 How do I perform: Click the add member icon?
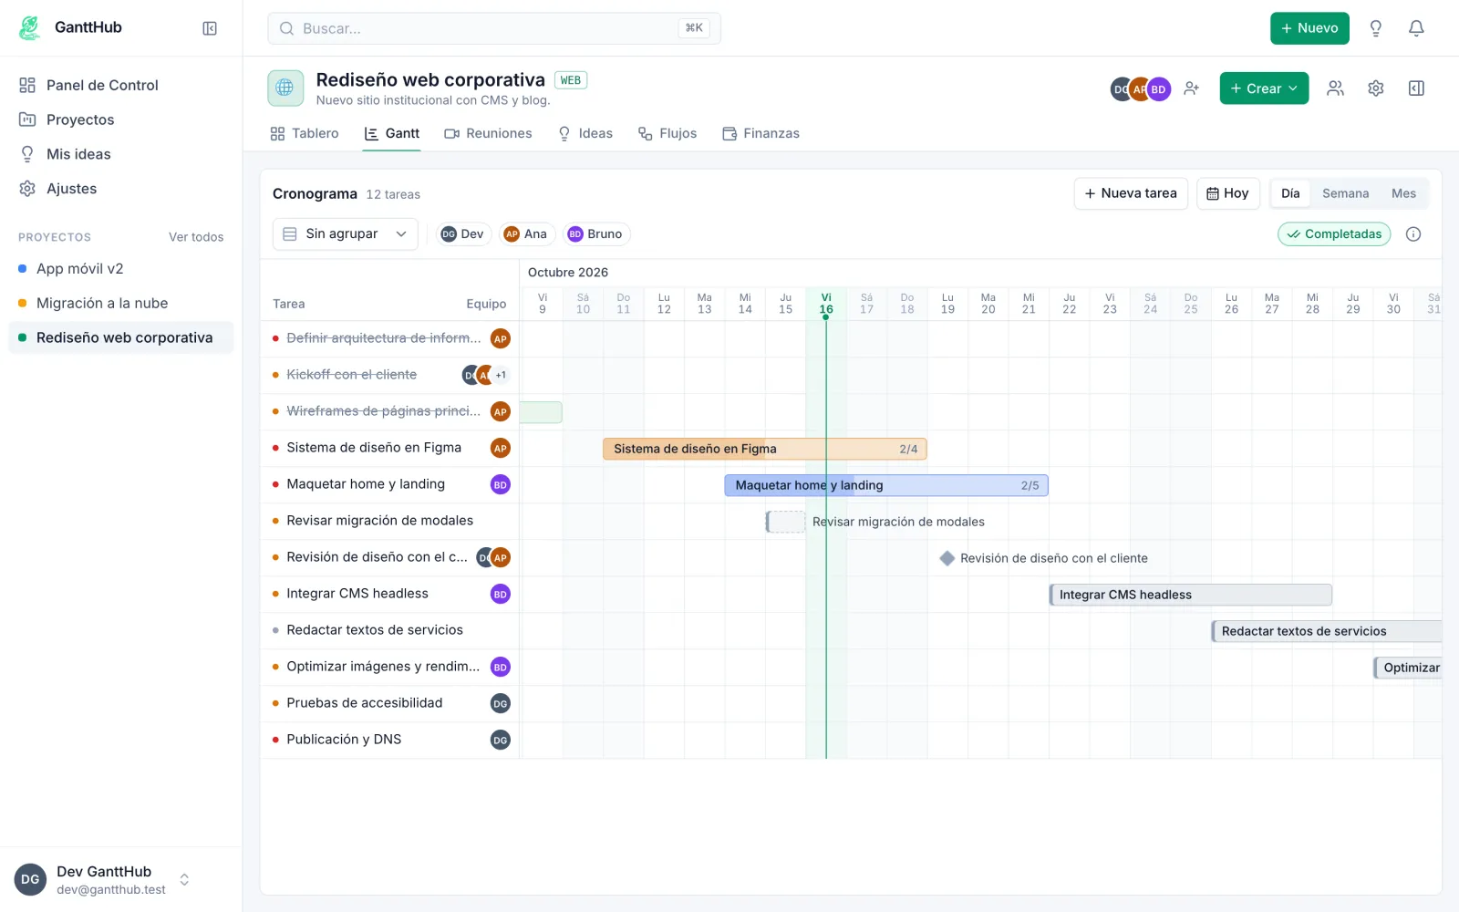(1192, 88)
